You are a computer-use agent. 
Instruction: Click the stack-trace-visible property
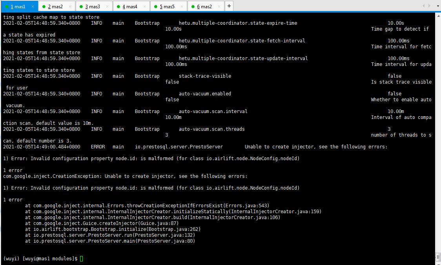coord(205,76)
